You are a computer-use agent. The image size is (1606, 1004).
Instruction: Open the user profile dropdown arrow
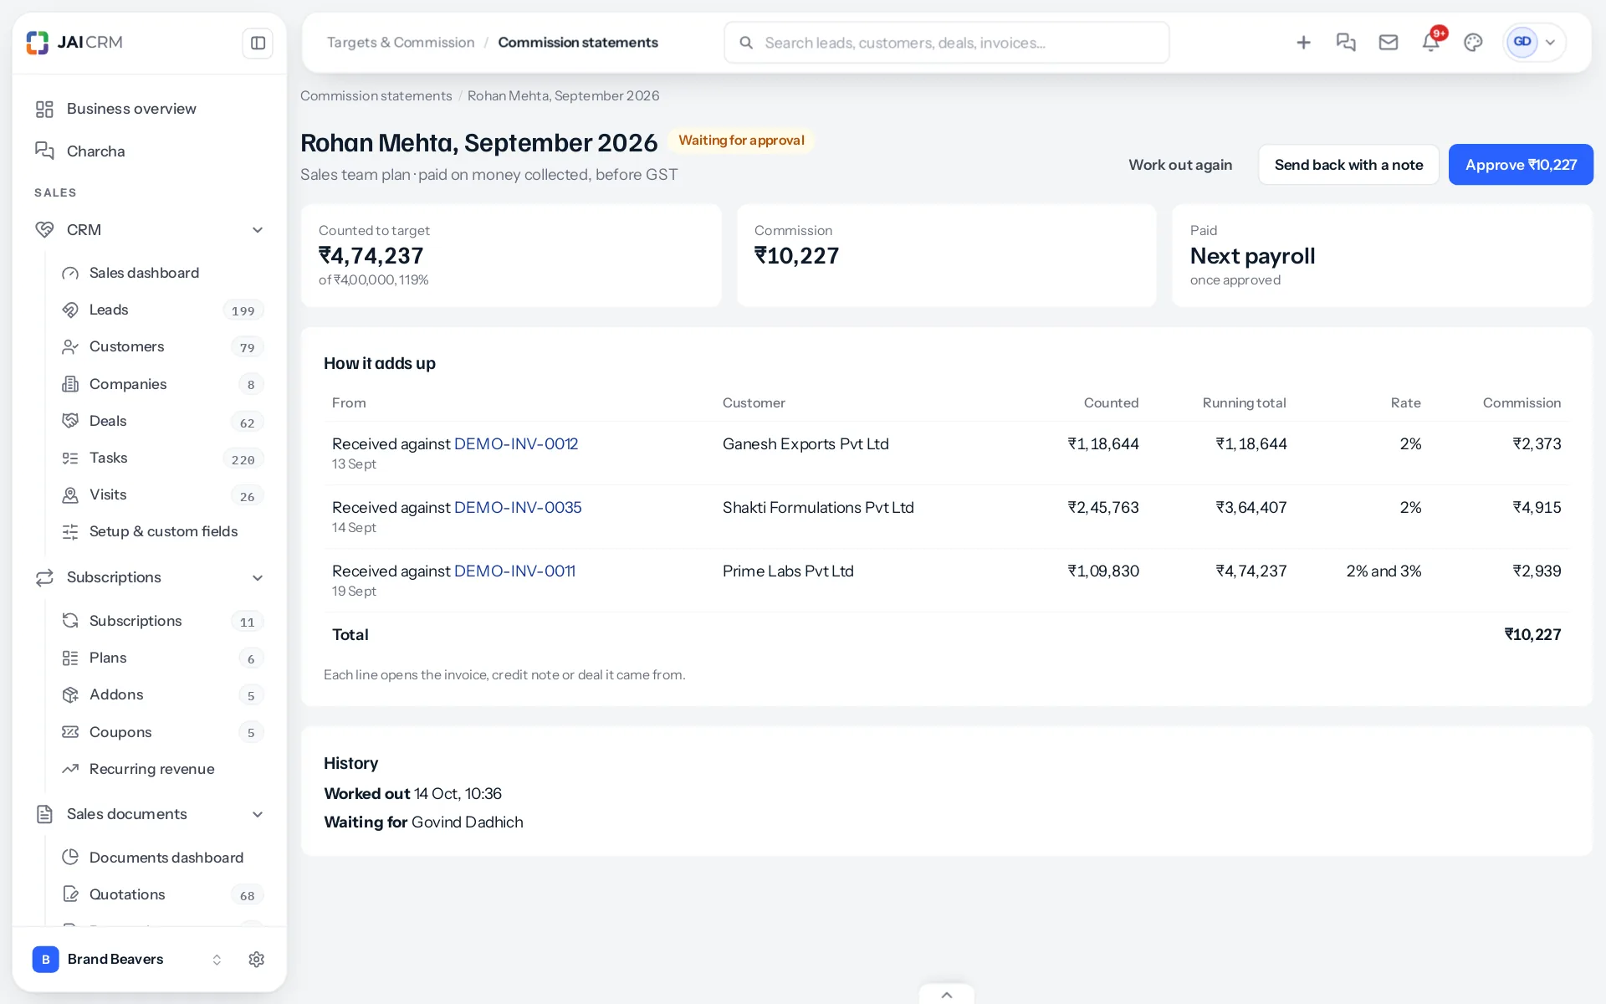[x=1550, y=43]
